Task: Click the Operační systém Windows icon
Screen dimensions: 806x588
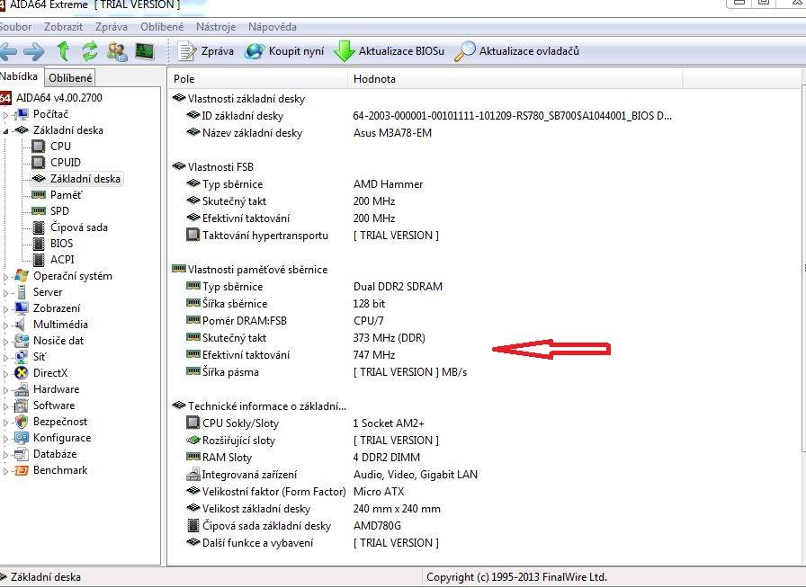Action: click(22, 275)
